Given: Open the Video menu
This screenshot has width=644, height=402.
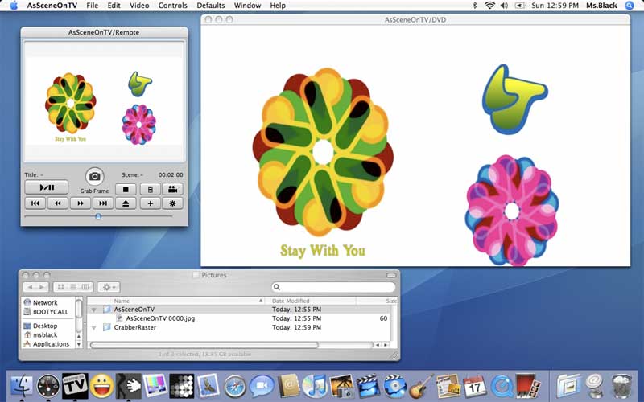Looking at the screenshot, I should coord(139,6).
